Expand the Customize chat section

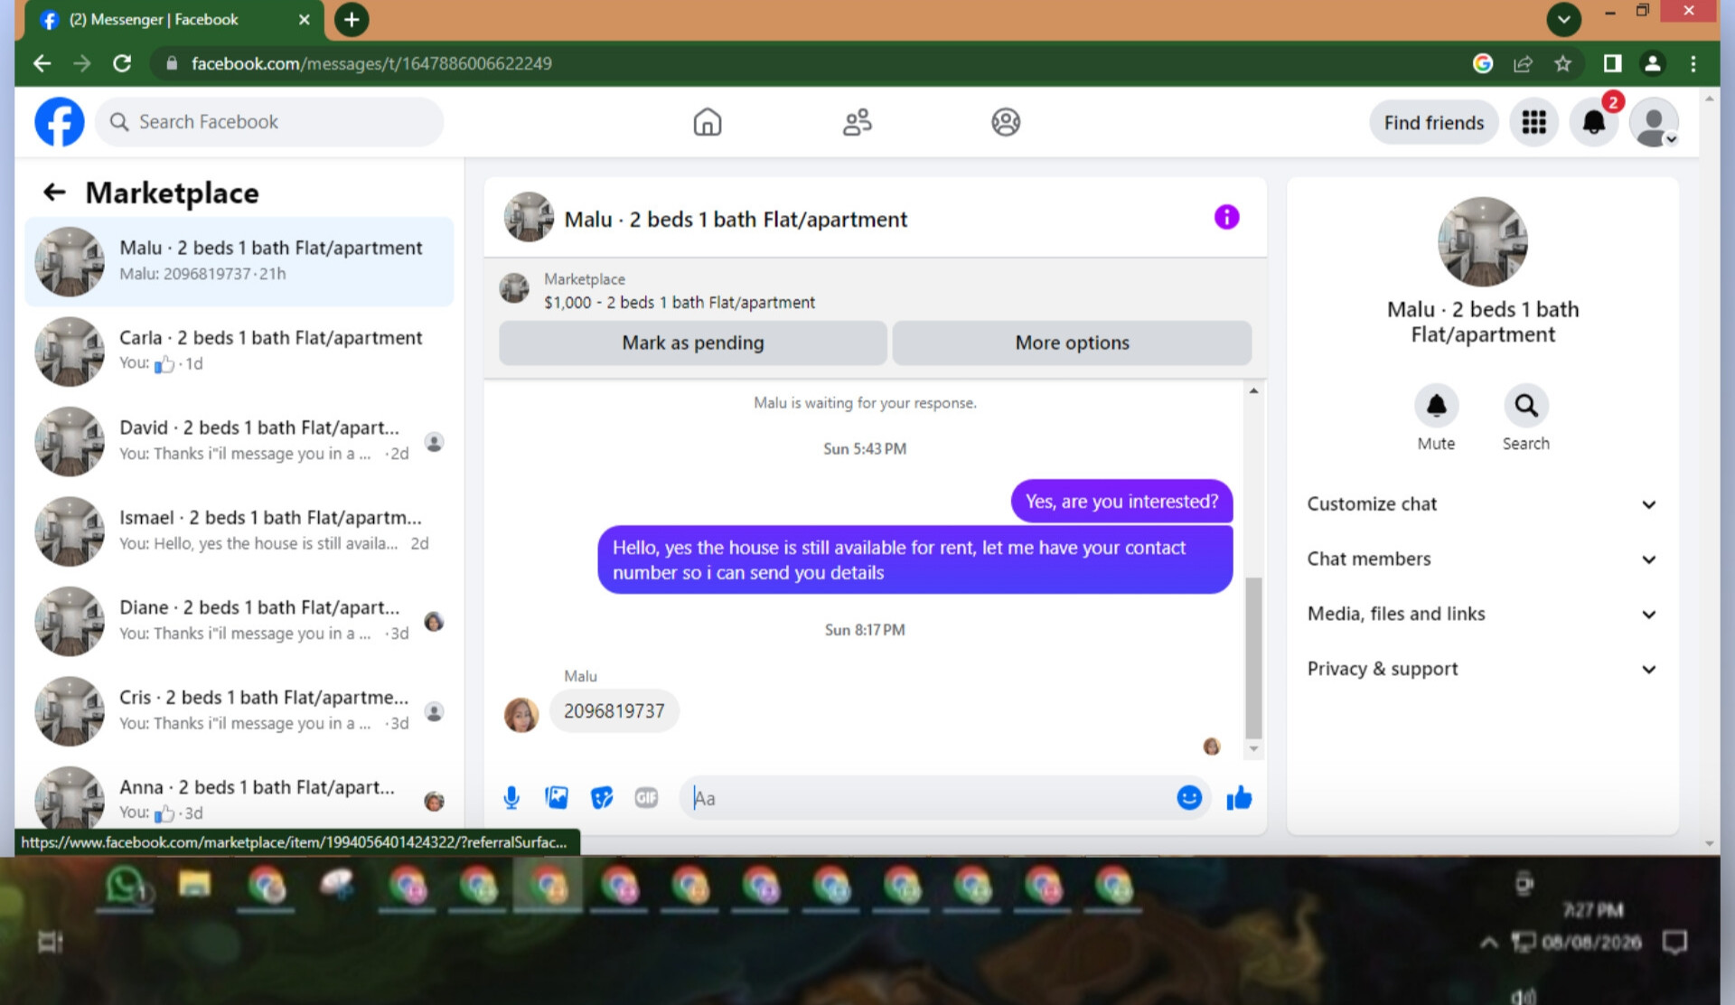(1482, 504)
